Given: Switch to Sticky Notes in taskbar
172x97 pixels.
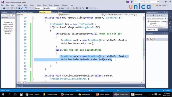Looking at the screenshot, I should pyautogui.click(x=84, y=94).
